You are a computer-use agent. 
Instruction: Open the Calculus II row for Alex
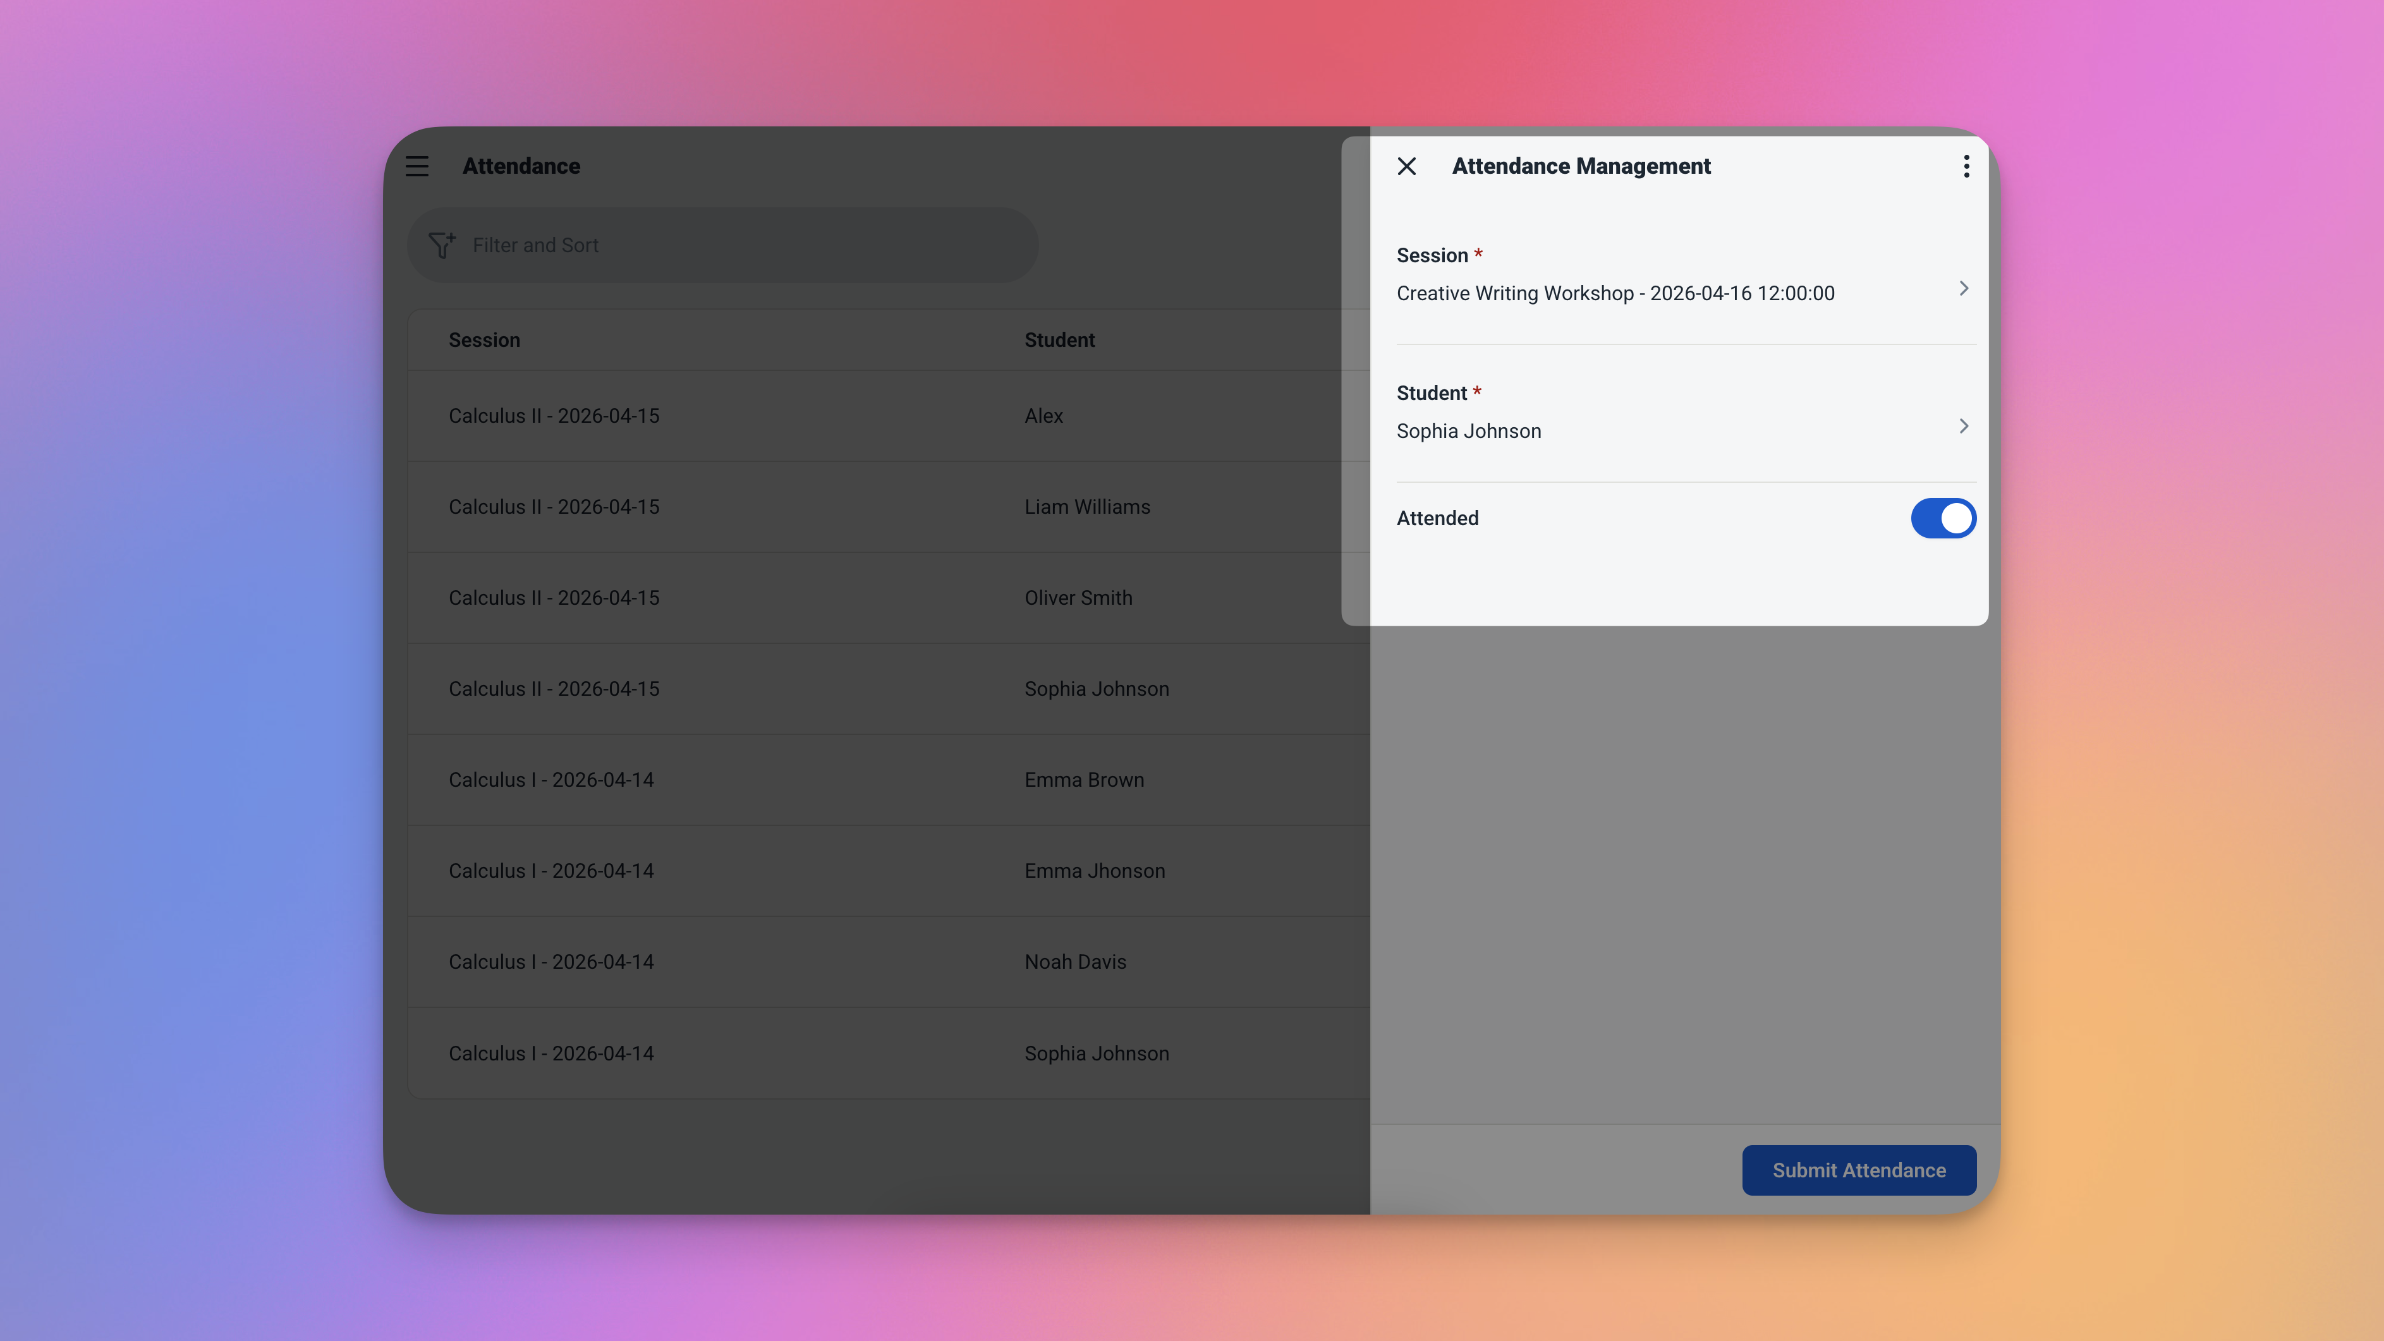pyautogui.click(x=554, y=416)
